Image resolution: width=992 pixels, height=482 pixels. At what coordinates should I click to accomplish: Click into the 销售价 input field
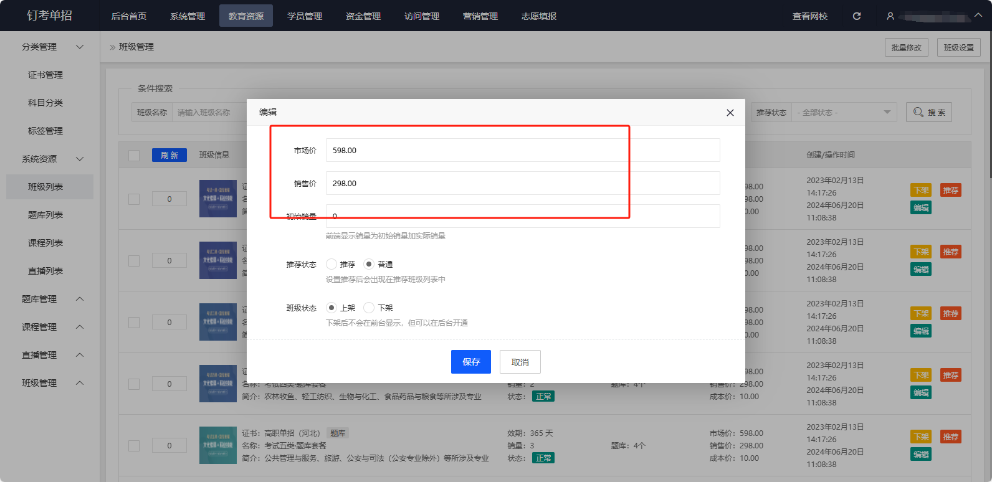pos(523,183)
